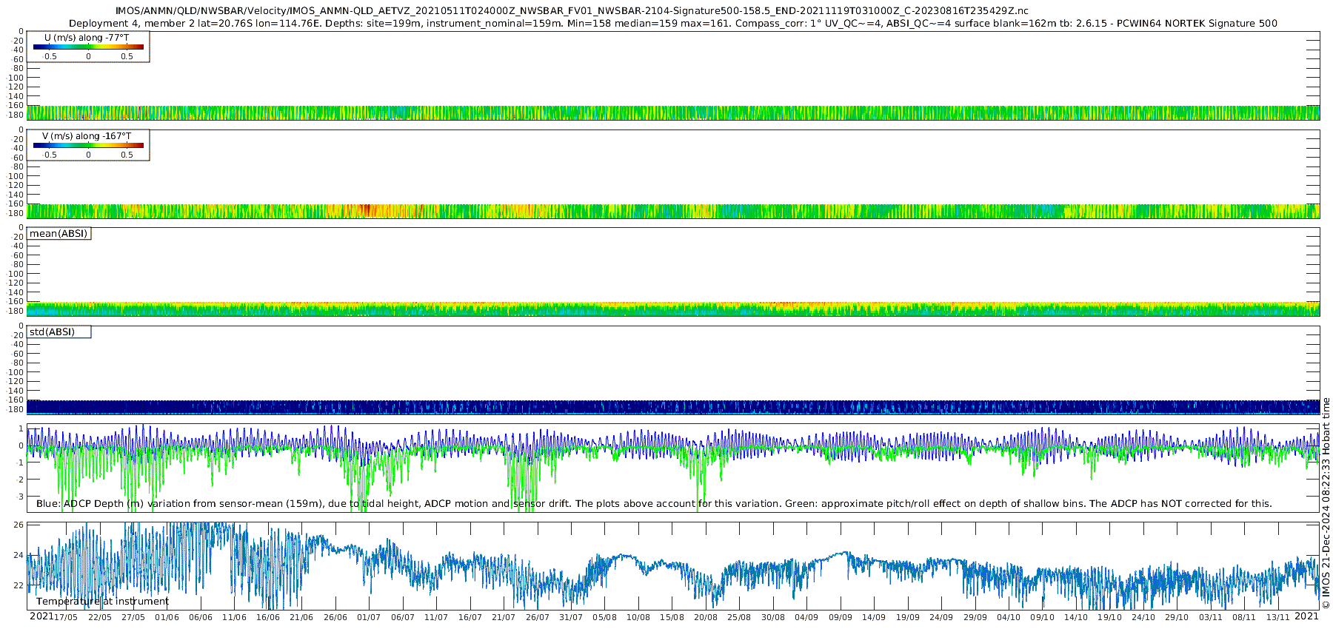The width and height of the screenshot is (1333, 629).
Task: Click the 2021 year label at right of axis
Action: coord(1307,616)
